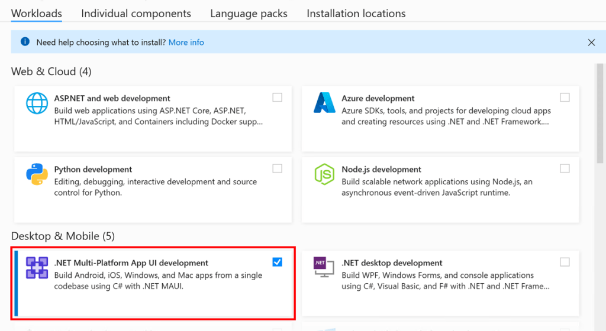Select the Node.js development checkbox
This screenshot has height=331, width=606.
(x=565, y=168)
